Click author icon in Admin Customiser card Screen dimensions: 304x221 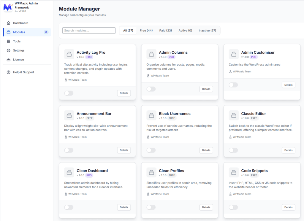[x=230, y=71]
